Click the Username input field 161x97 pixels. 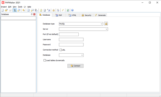pos(71,40)
